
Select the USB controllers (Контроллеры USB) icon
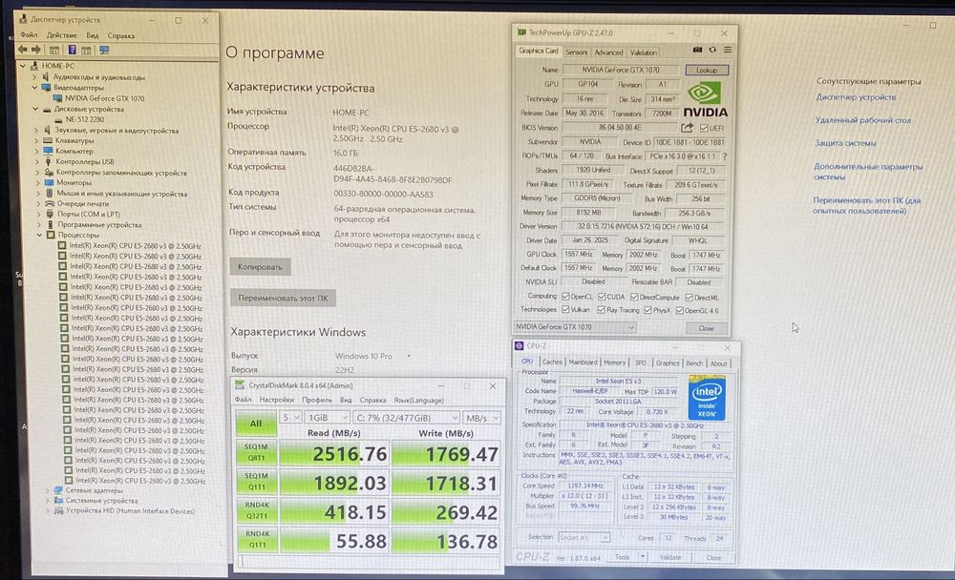(49, 162)
